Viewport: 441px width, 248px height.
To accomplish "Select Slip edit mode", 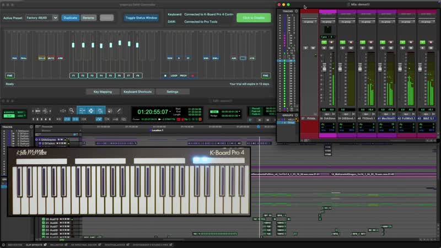I will pyautogui.click(x=9, y=116).
